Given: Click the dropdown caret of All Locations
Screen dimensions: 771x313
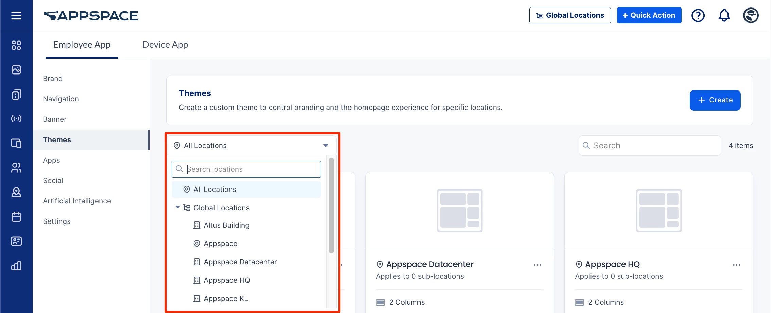Looking at the screenshot, I should point(326,146).
